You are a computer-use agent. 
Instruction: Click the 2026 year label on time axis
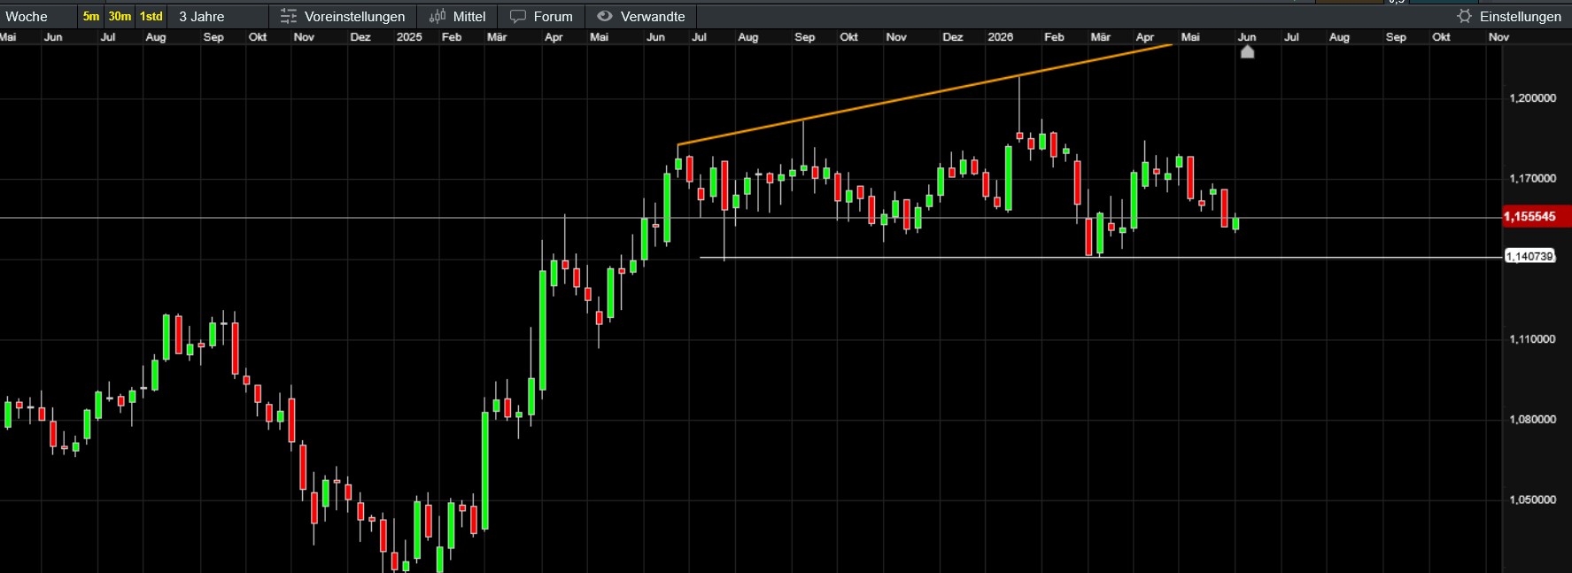pos(1001,37)
